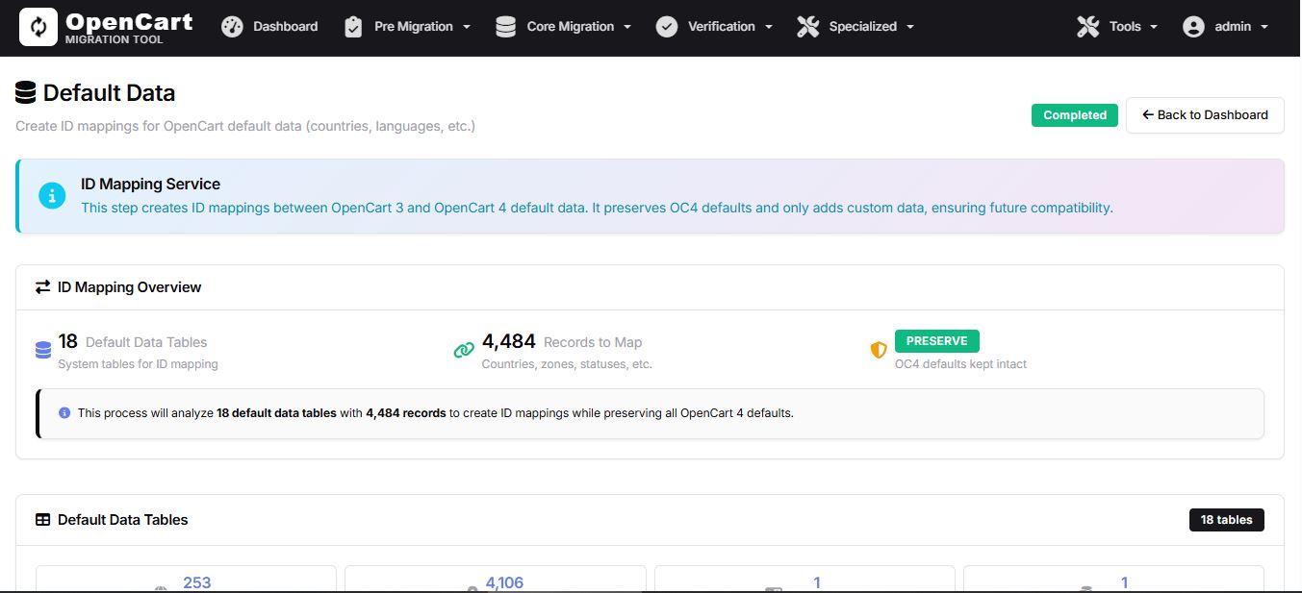The width and height of the screenshot is (1302, 593).
Task: Click the PRESERVE shield badge icon
Action: (878, 351)
